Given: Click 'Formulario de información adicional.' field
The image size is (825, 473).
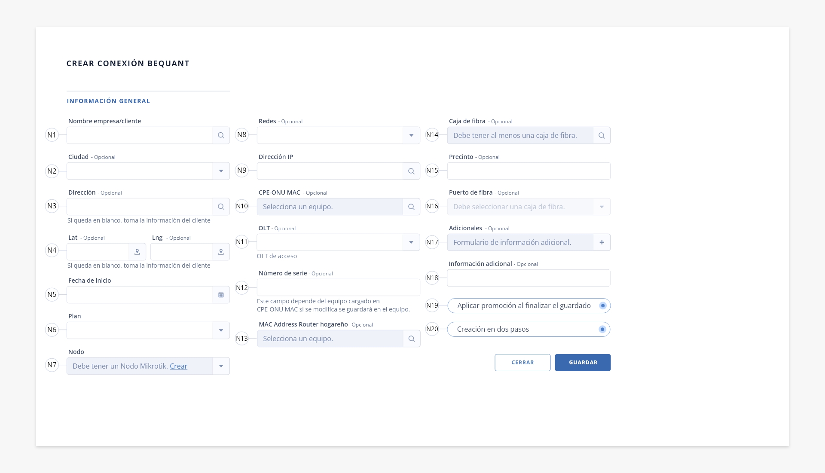Looking at the screenshot, I should (520, 242).
